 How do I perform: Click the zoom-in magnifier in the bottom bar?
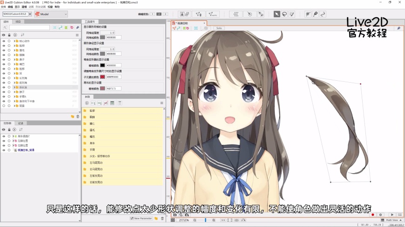pos(214,220)
